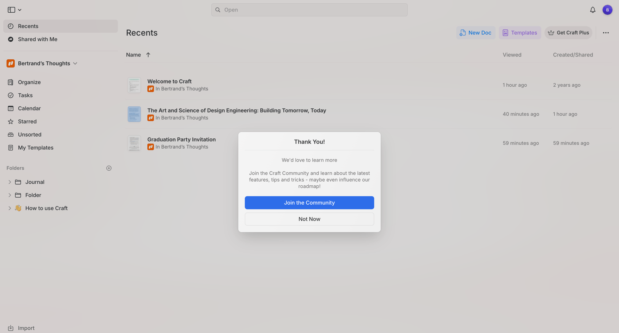Click the Shared with Me icon
The image size is (619, 333).
point(11,39)
